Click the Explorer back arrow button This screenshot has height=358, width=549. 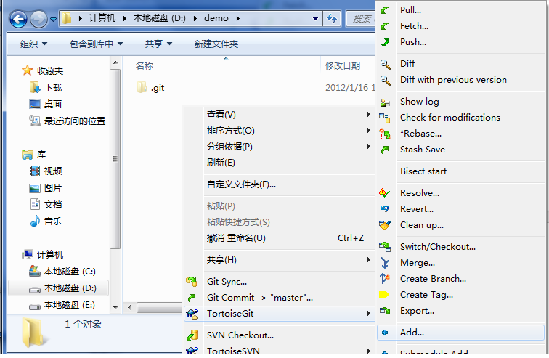tap(18, 20)
